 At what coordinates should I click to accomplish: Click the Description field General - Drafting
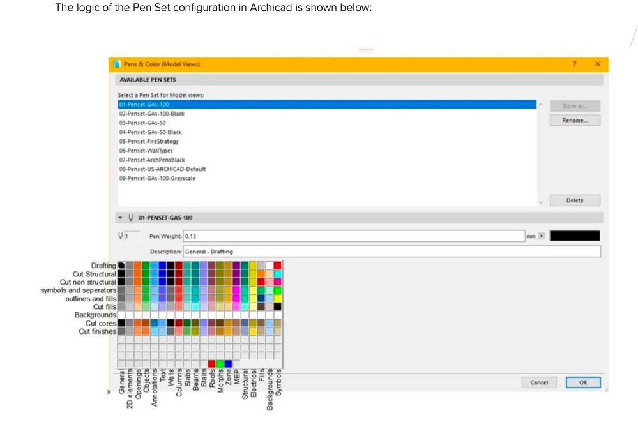(x=392, y=252)
